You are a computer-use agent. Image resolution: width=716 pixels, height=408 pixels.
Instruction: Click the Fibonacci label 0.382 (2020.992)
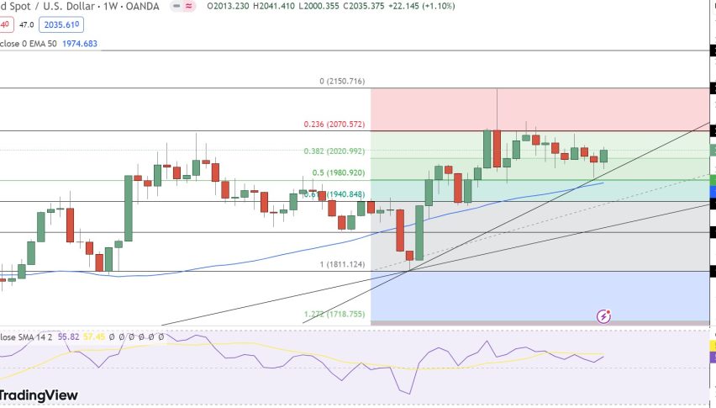[334, 151]
